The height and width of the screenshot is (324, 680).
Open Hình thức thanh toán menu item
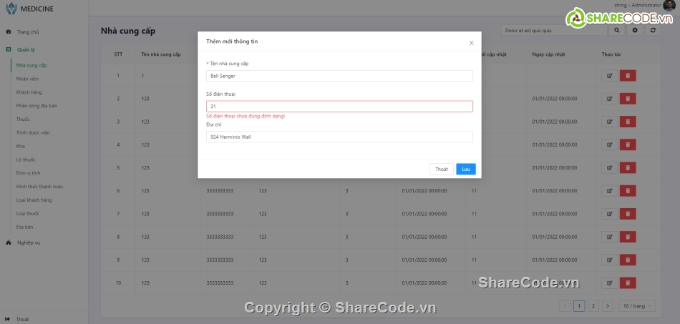pos(39,186)
